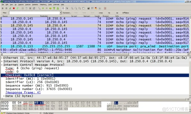Open the Statistics menu
Screen dimensions: 191x114
click(x=35, y=5)
